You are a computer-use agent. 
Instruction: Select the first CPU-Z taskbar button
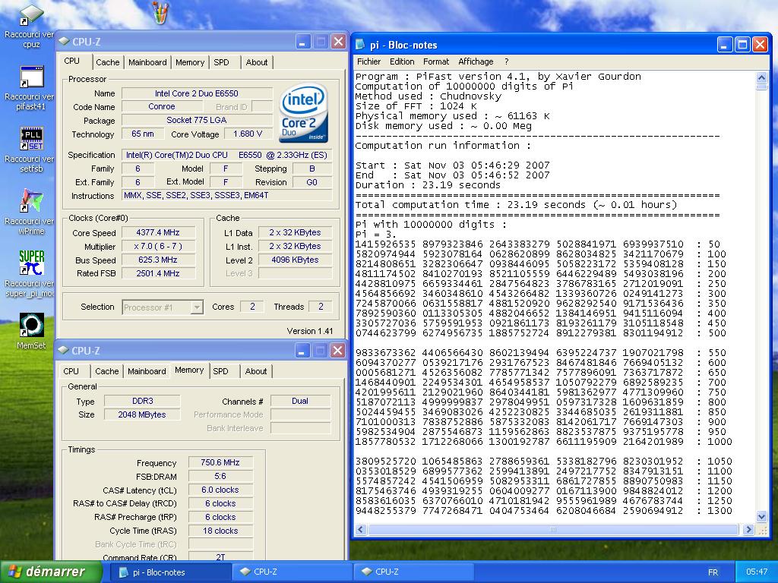tap(292, 572)
